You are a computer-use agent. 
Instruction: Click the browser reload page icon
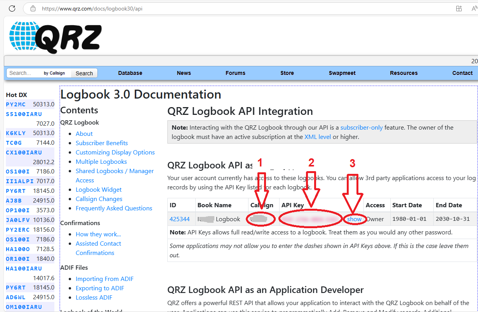(x=12, y=8)
